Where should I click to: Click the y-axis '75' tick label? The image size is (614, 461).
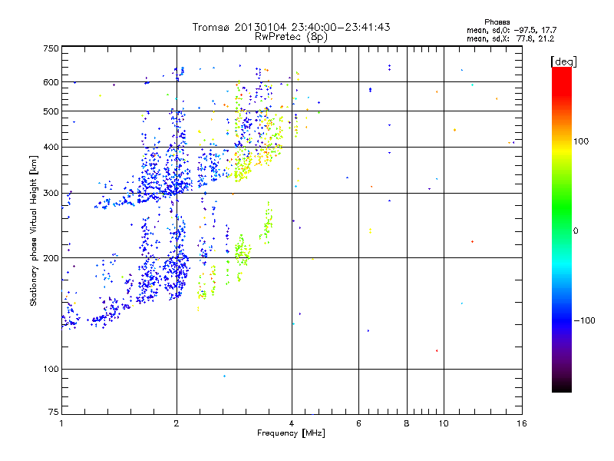pyautogui.click(x=54, y=412)
